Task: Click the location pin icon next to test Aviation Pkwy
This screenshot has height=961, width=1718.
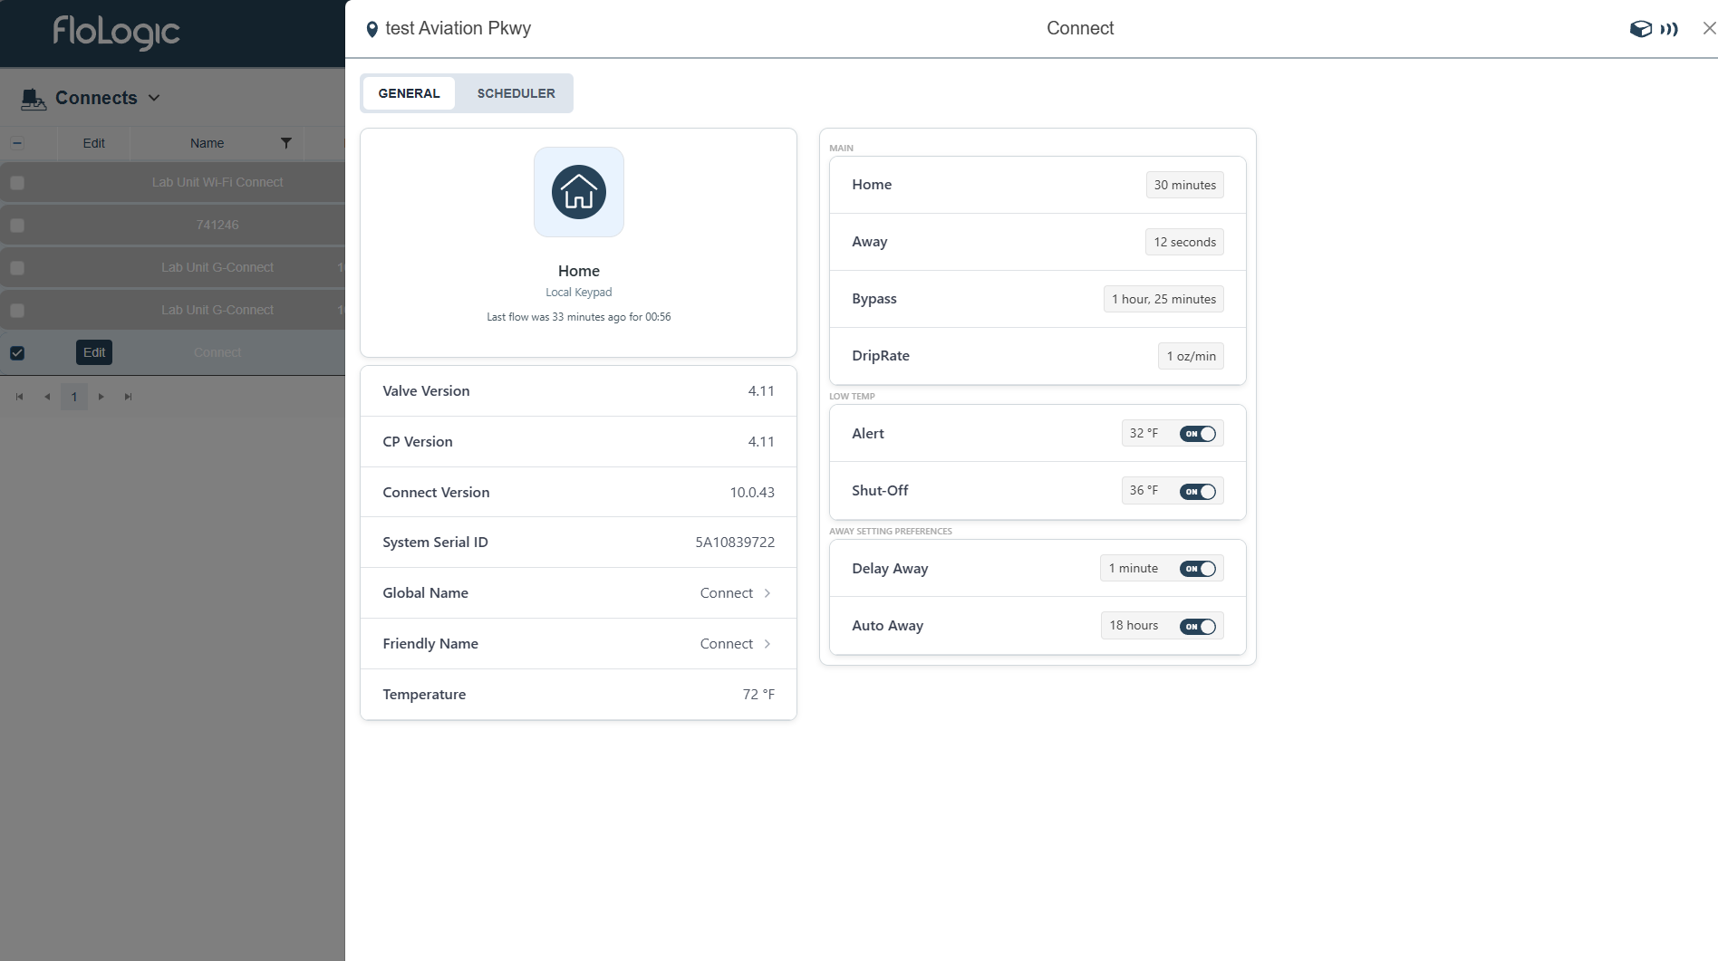Action: point(372,28)
